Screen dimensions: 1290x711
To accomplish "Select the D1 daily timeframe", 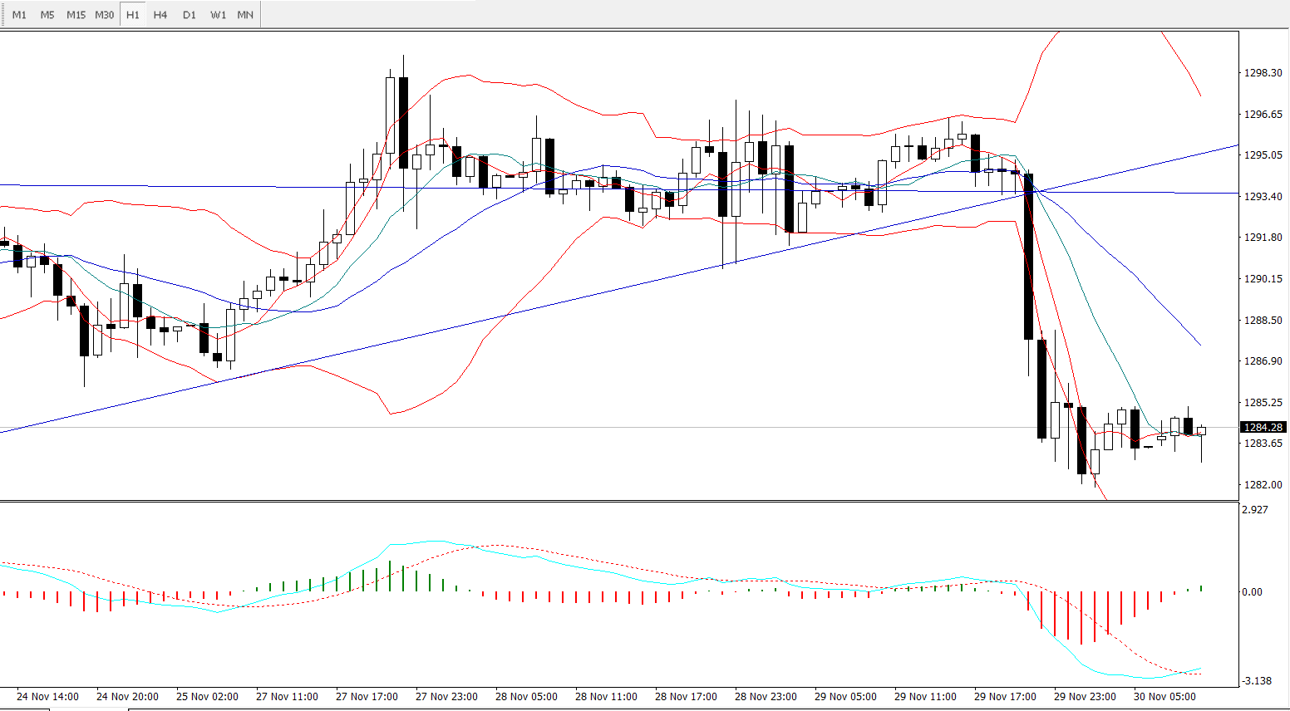I will [x=190, y=15].
